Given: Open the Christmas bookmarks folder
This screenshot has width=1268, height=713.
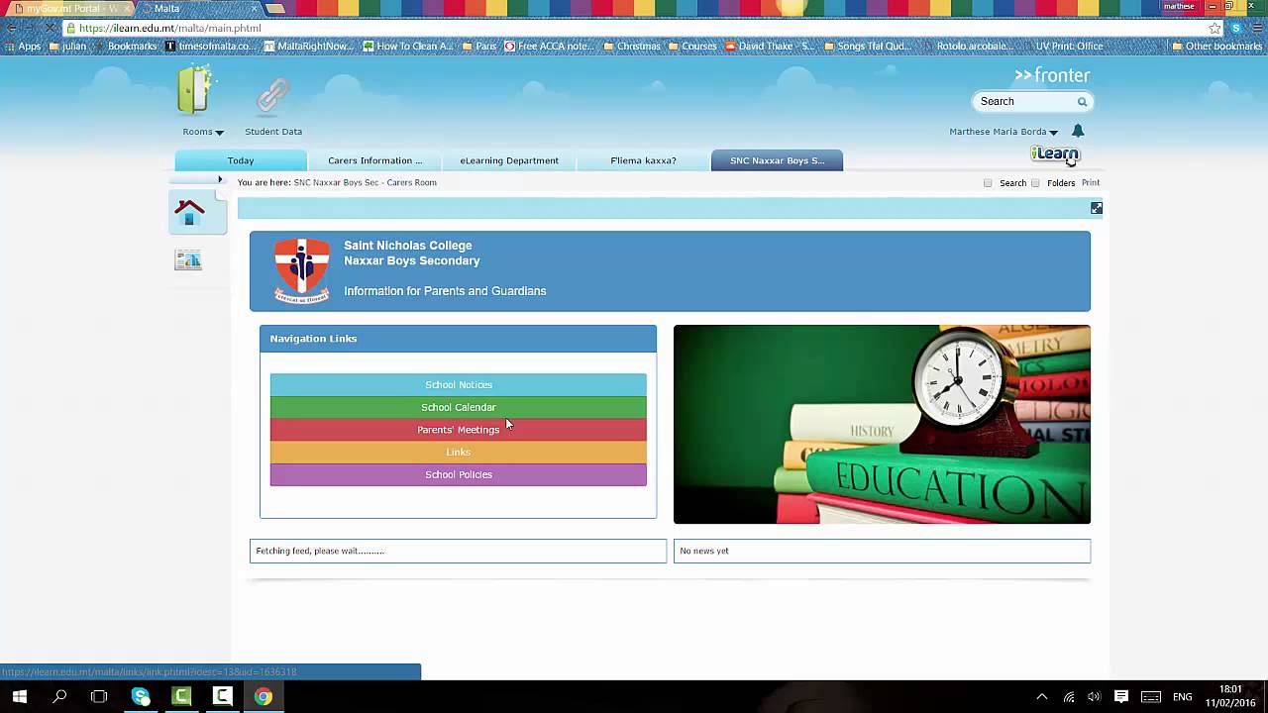Looking at the screenshot, I should pos(631,47).
